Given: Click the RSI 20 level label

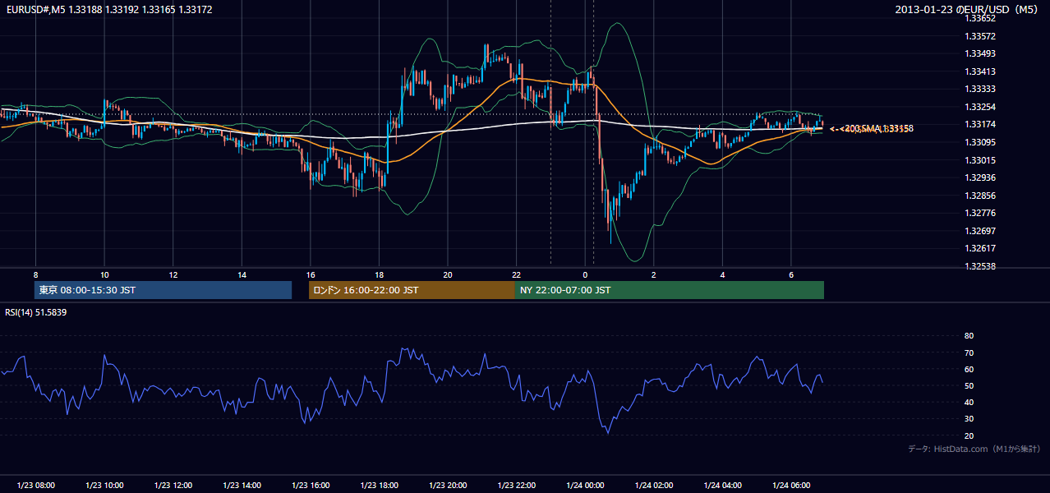Looking at the screenshot, I should tap(969, 435).
